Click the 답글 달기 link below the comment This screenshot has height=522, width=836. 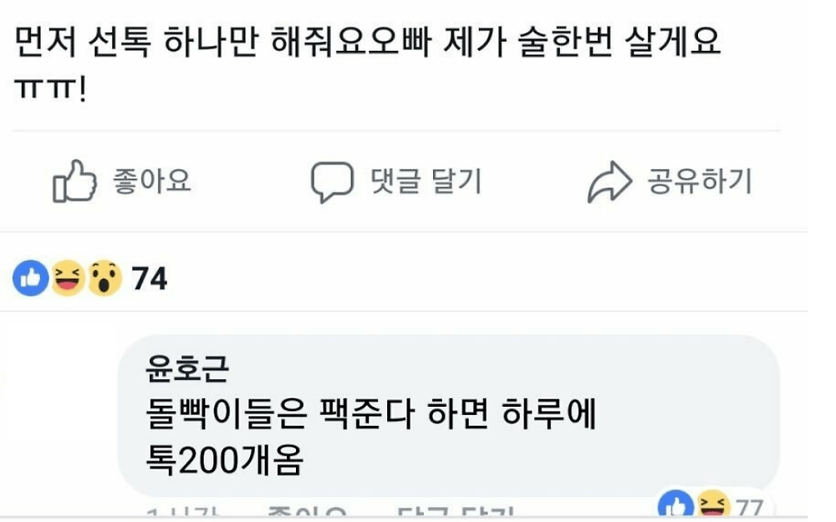click(x=456, y=512)
